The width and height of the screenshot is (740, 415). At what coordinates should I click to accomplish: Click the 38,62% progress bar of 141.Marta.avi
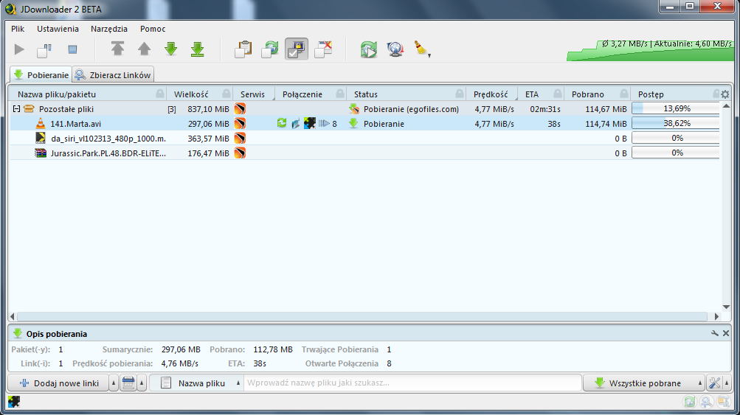[x=676, y=123]
